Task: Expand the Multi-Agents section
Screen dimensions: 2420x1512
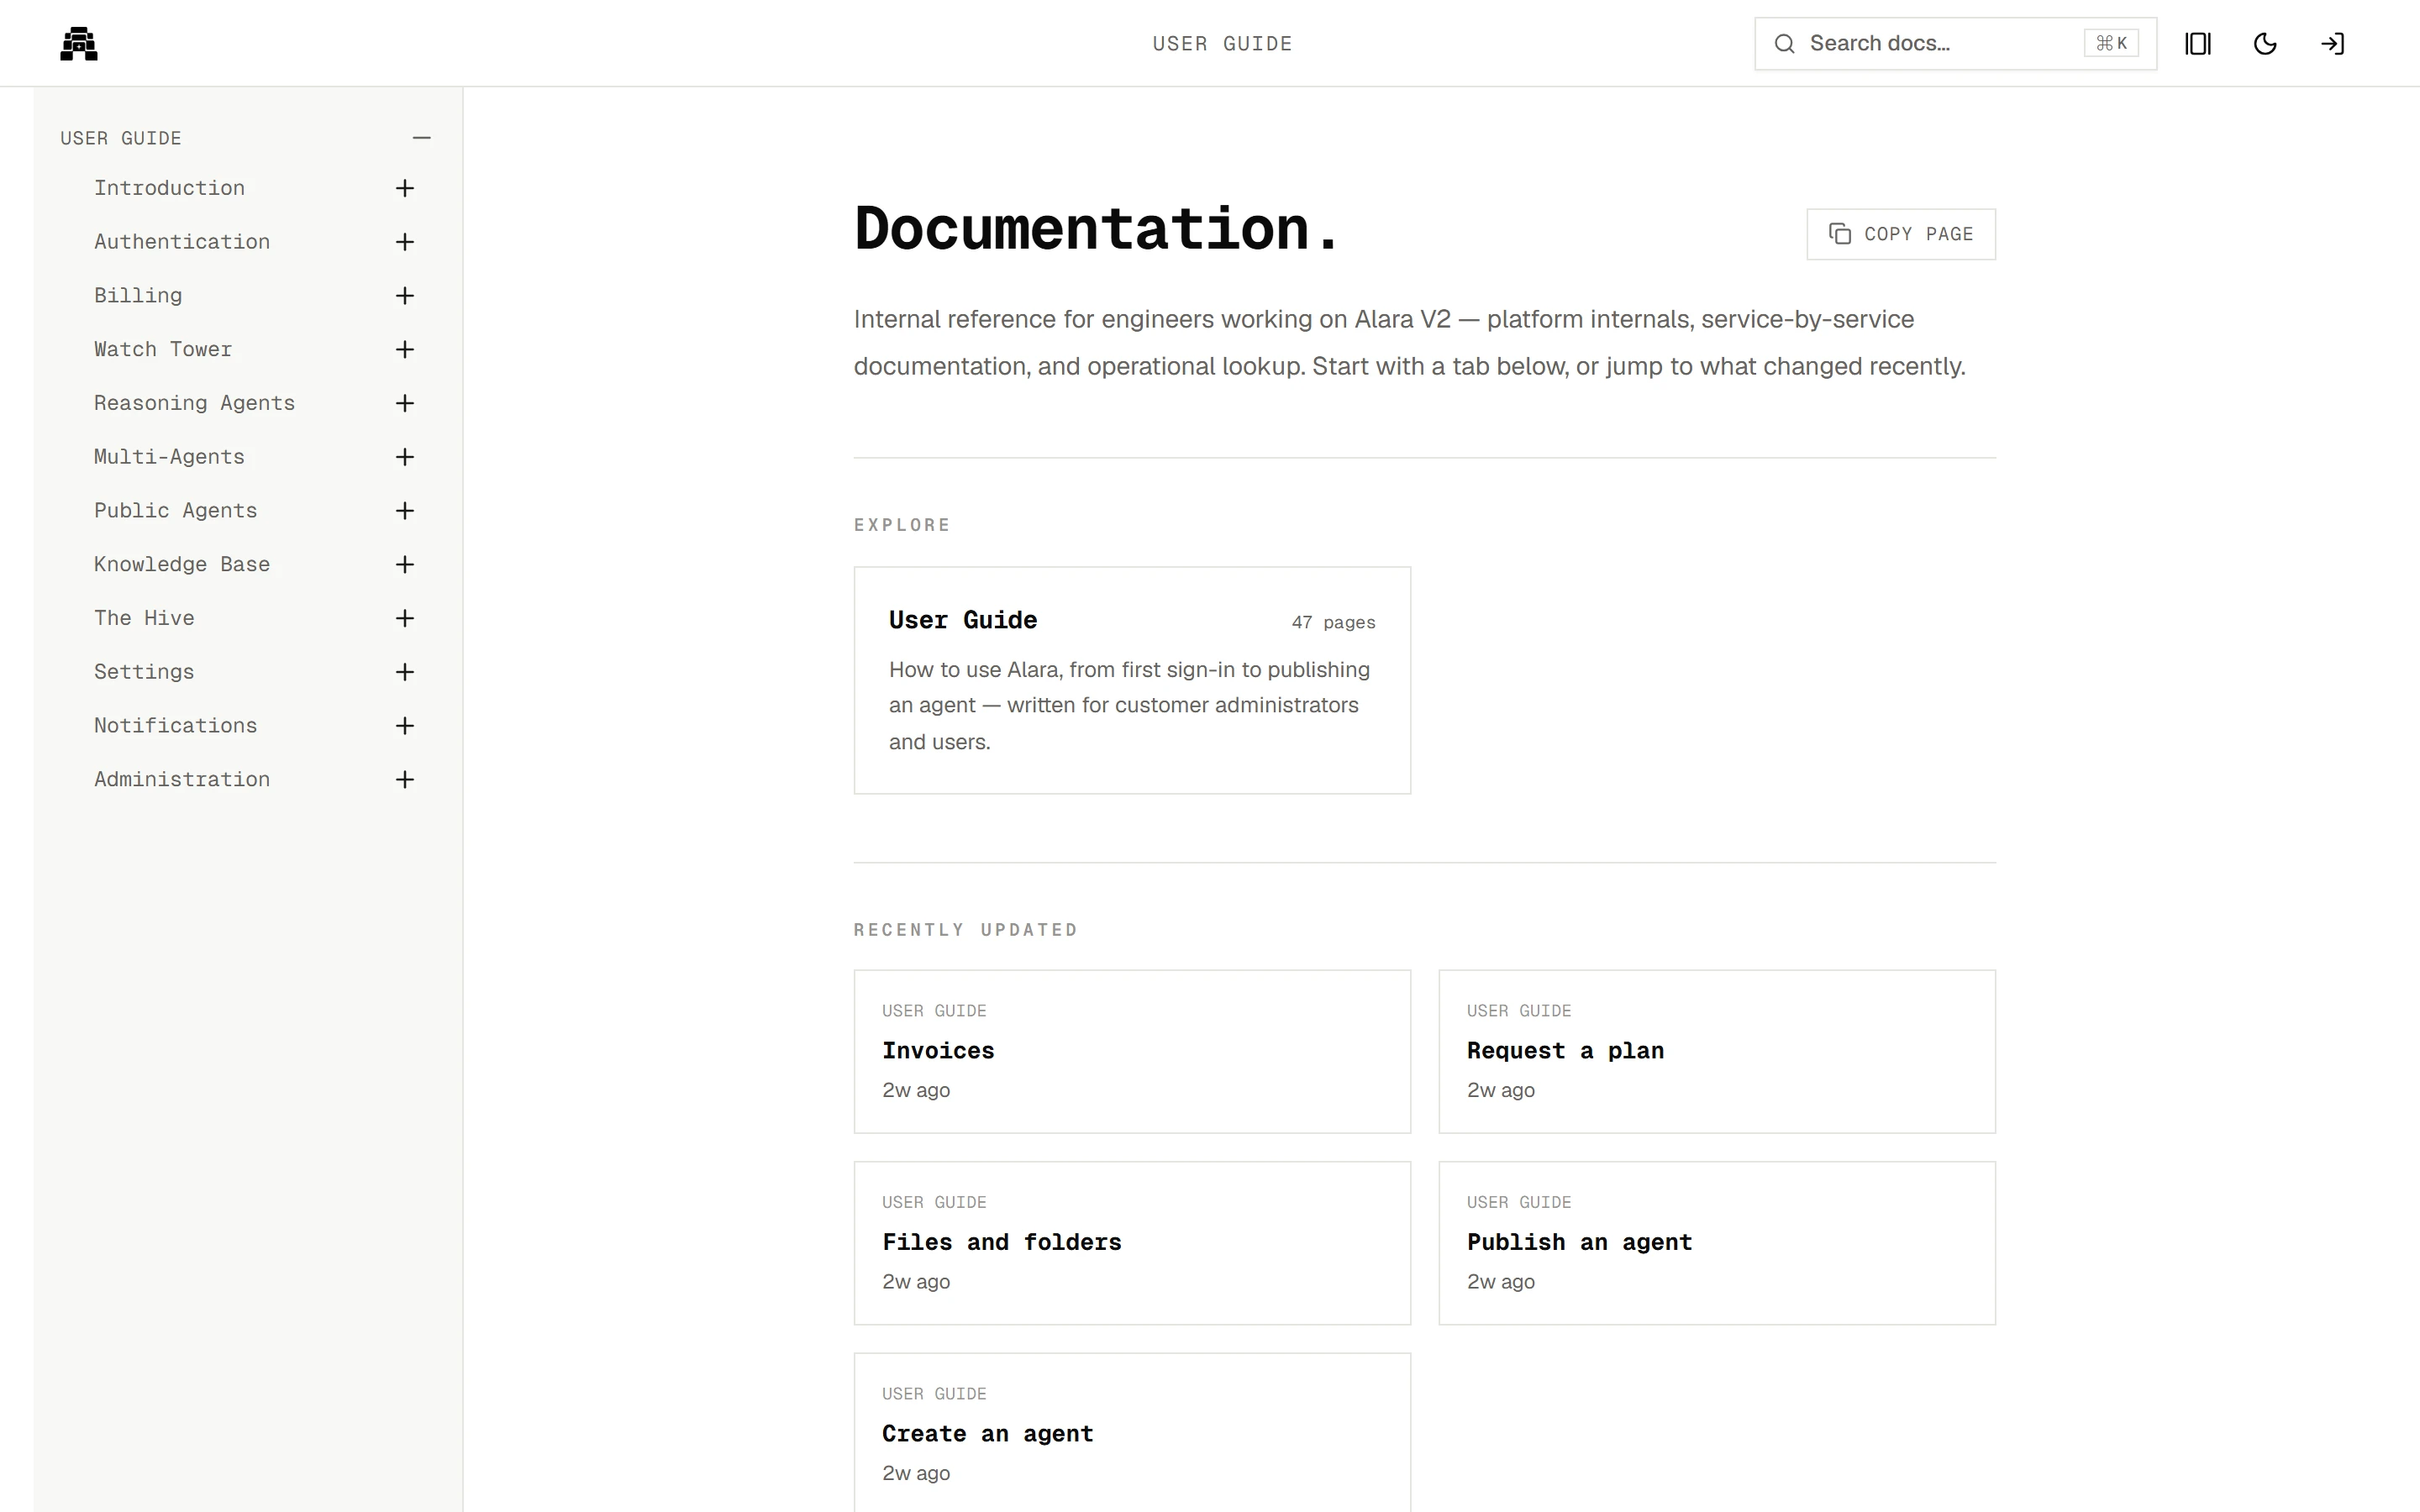Action: tap(405, 457)
